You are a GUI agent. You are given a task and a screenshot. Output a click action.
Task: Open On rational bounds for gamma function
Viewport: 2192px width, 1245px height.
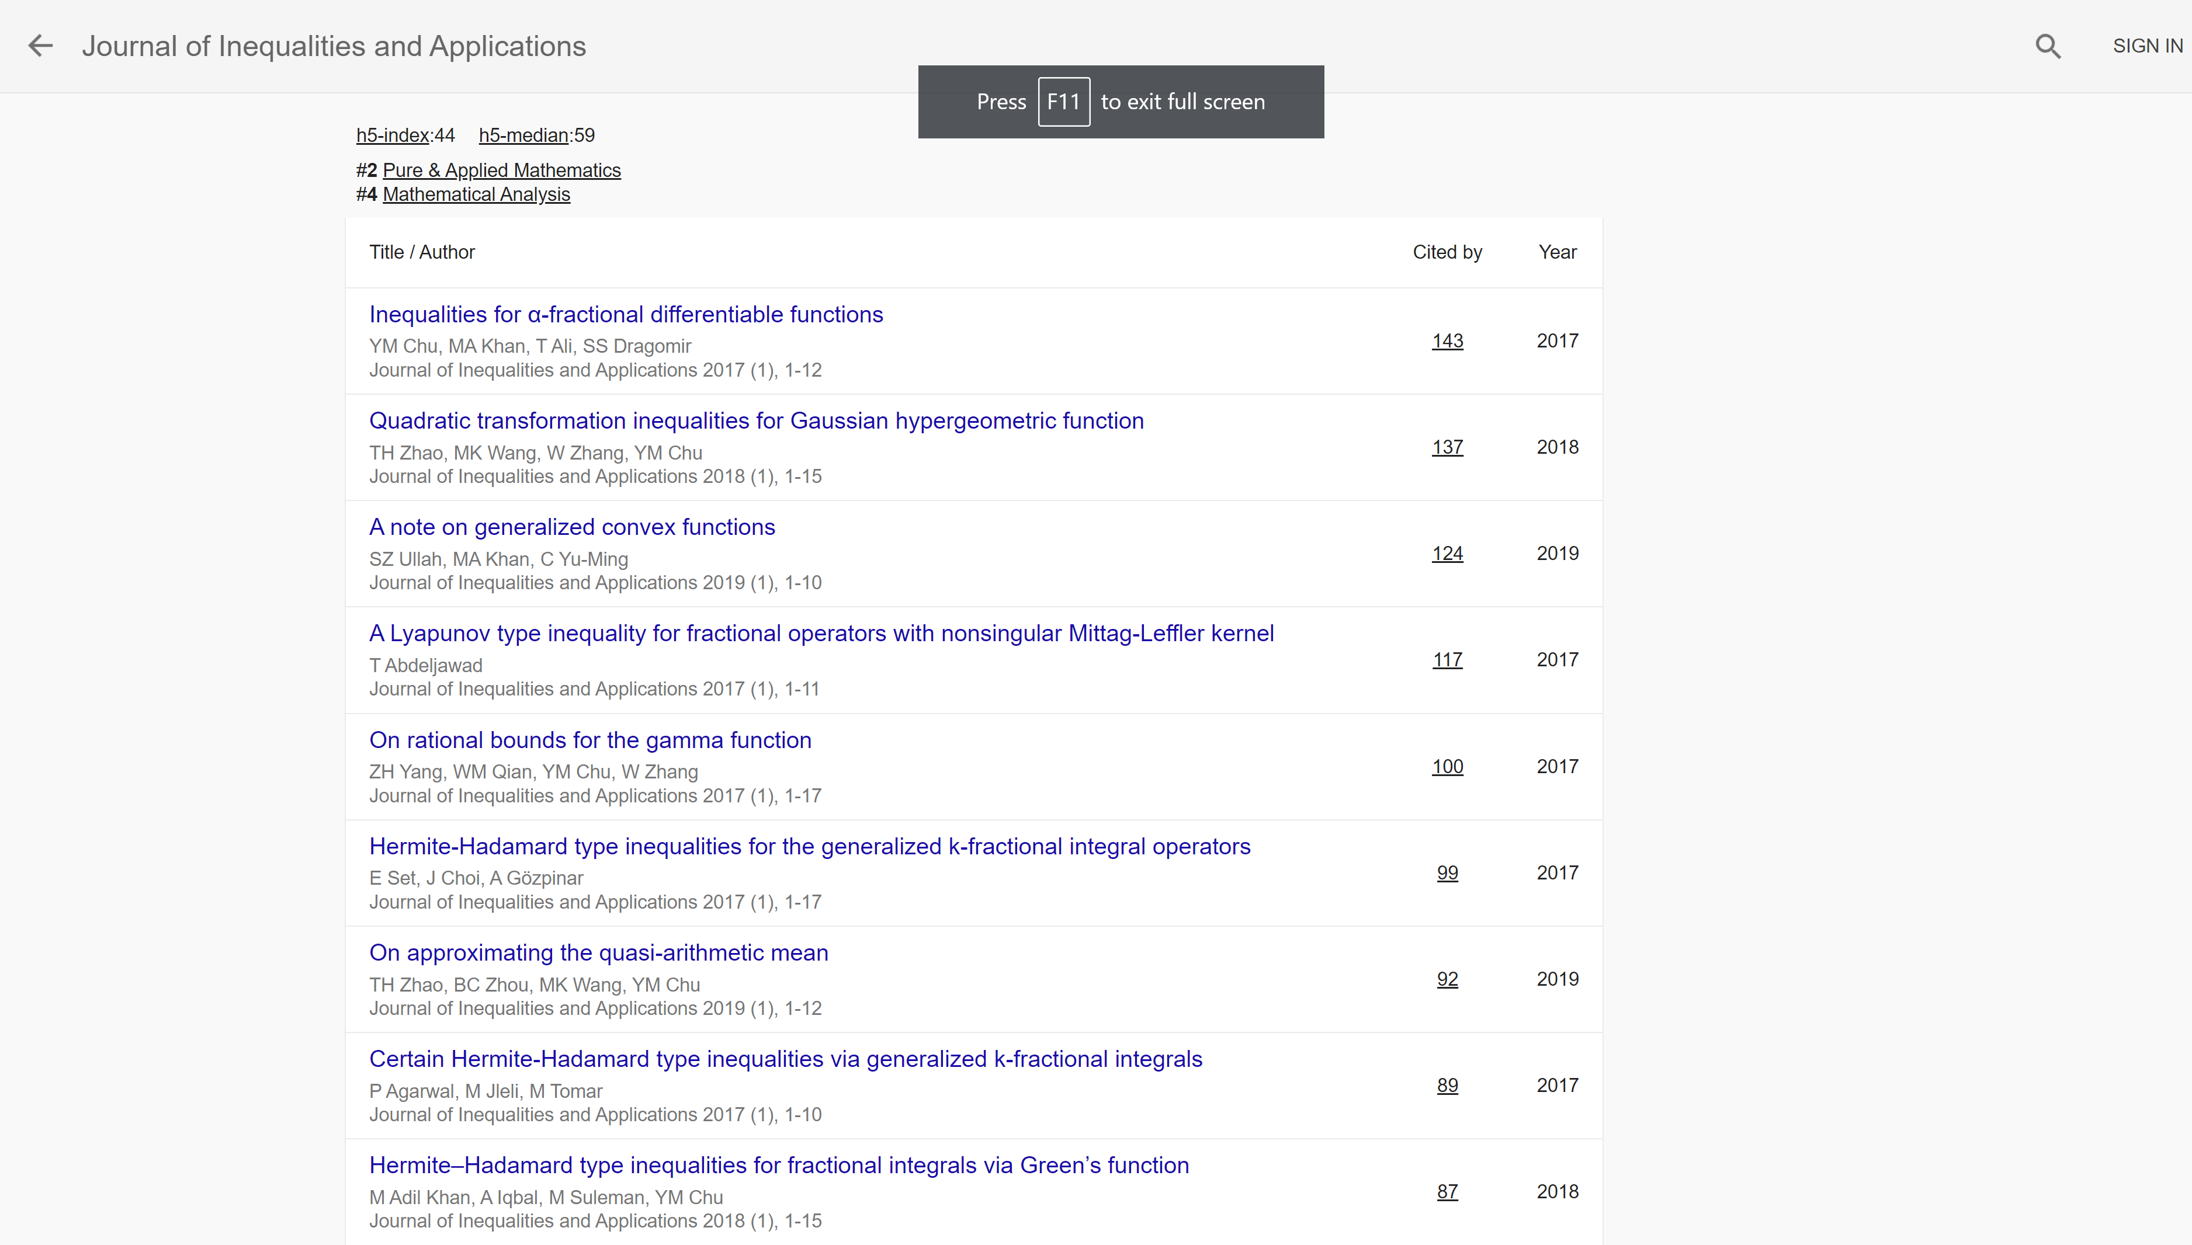pyautogui.click(x=590, y=740)
